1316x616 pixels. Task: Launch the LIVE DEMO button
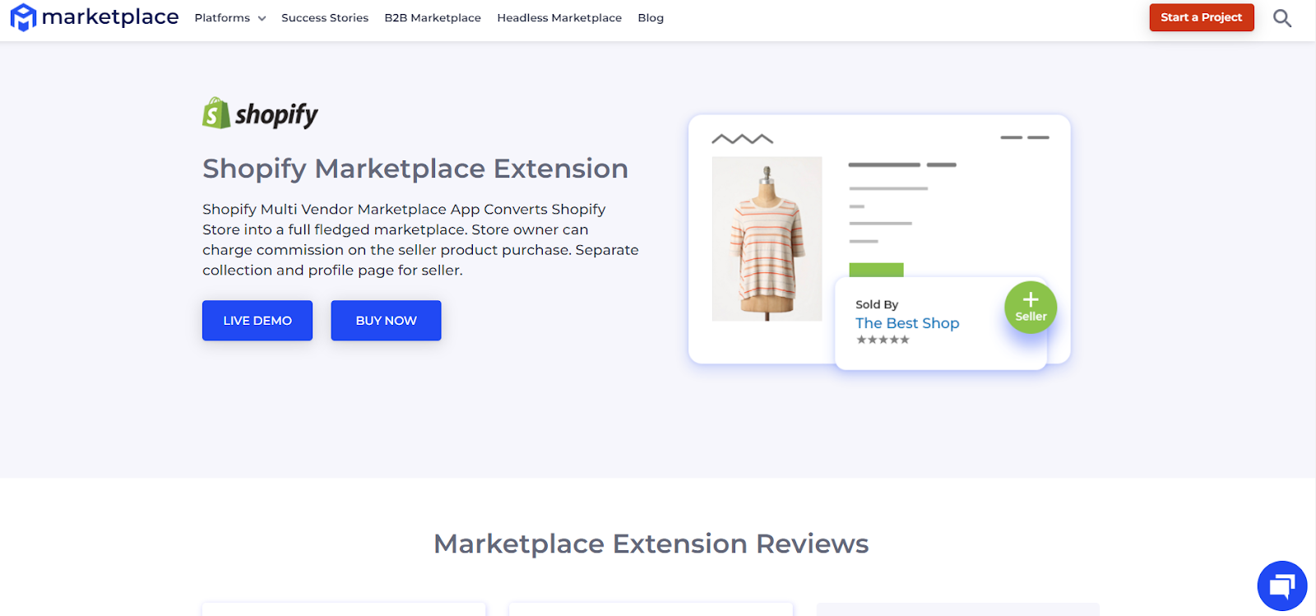pyautogui.click(x=257, y=321)
